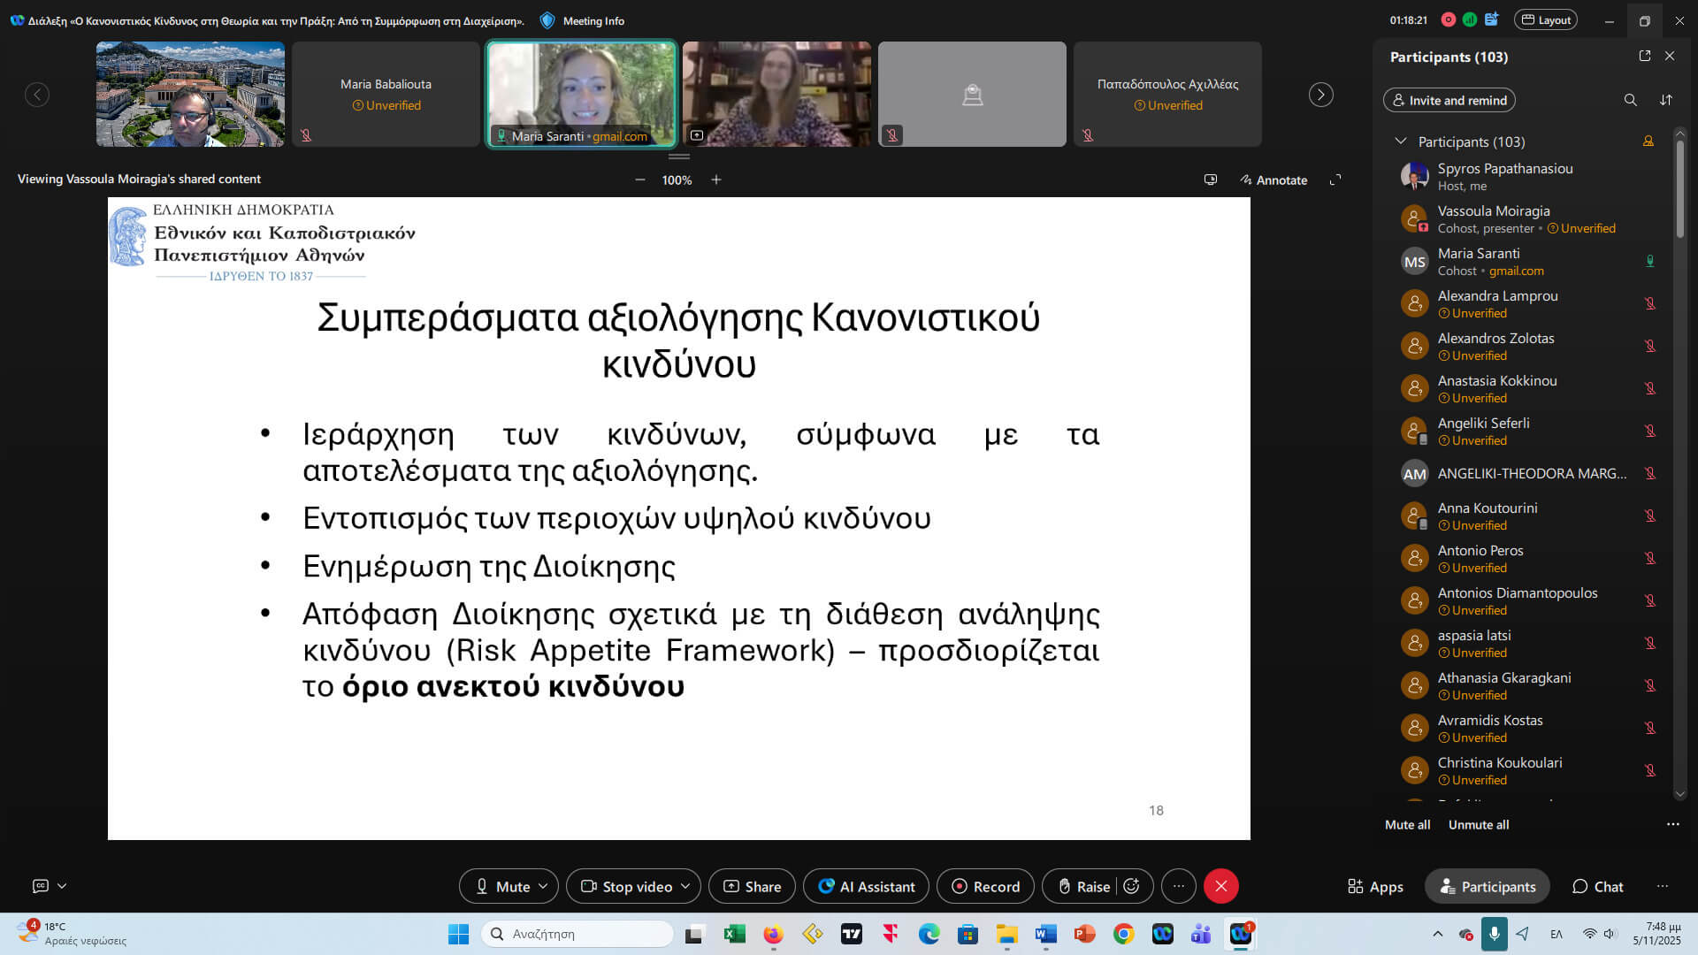The image size is (1698, 955).
Task: Toggle the Mute microphone button
Action: (x=502, y=886)
